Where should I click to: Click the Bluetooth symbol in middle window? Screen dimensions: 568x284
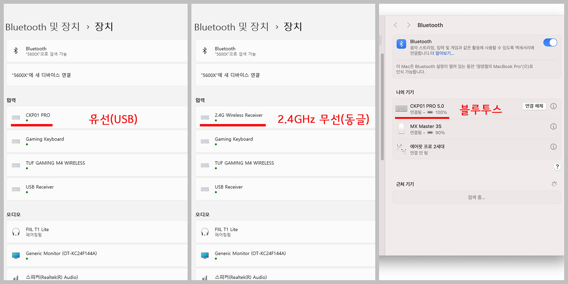coord(204,51)
